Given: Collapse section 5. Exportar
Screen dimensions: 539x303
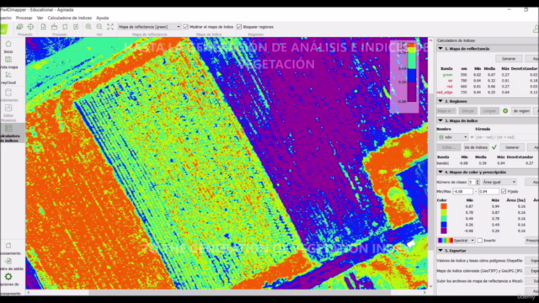Looking at the screenshot, I should pyautogui.click(x=440, y=251).
